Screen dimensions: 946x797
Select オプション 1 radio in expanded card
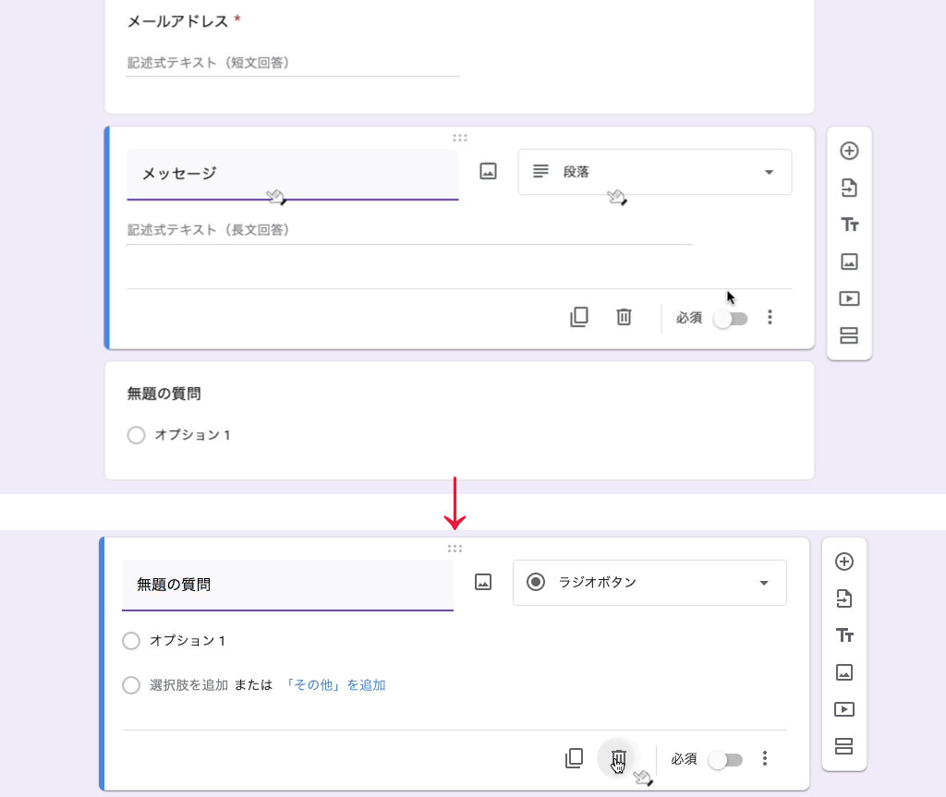pos(131,641)
